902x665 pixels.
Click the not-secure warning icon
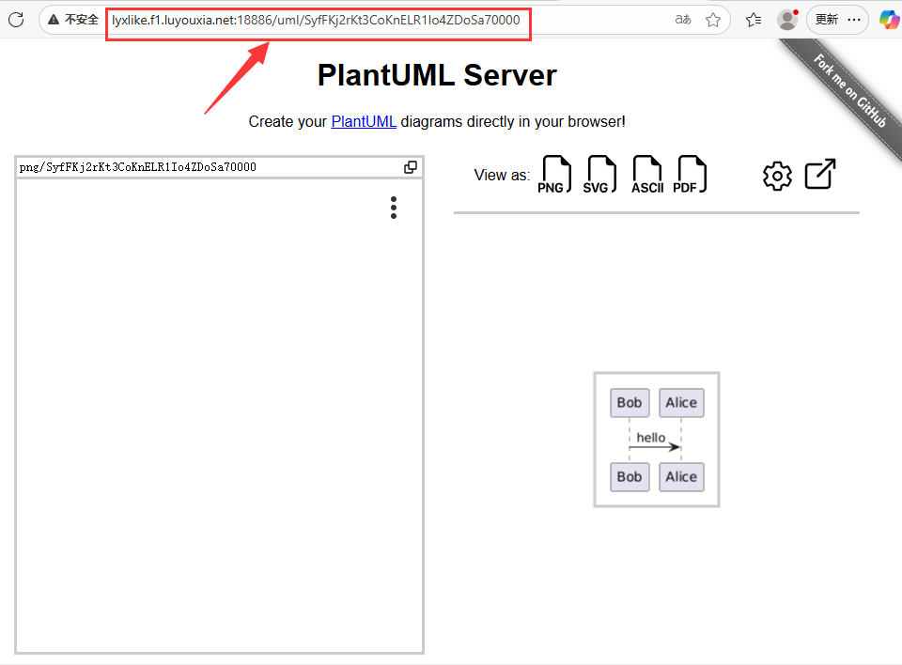[54, 20]
